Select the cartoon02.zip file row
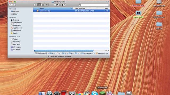This screenshot has height=95, width=170. coord(71,11)
